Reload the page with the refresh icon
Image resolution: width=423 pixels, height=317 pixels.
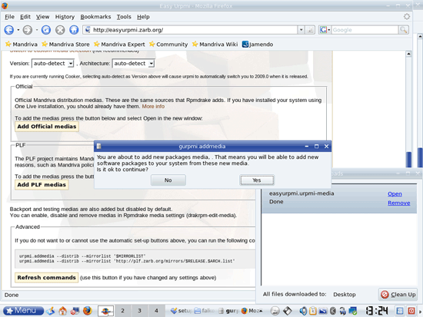(x=46, y=30)
